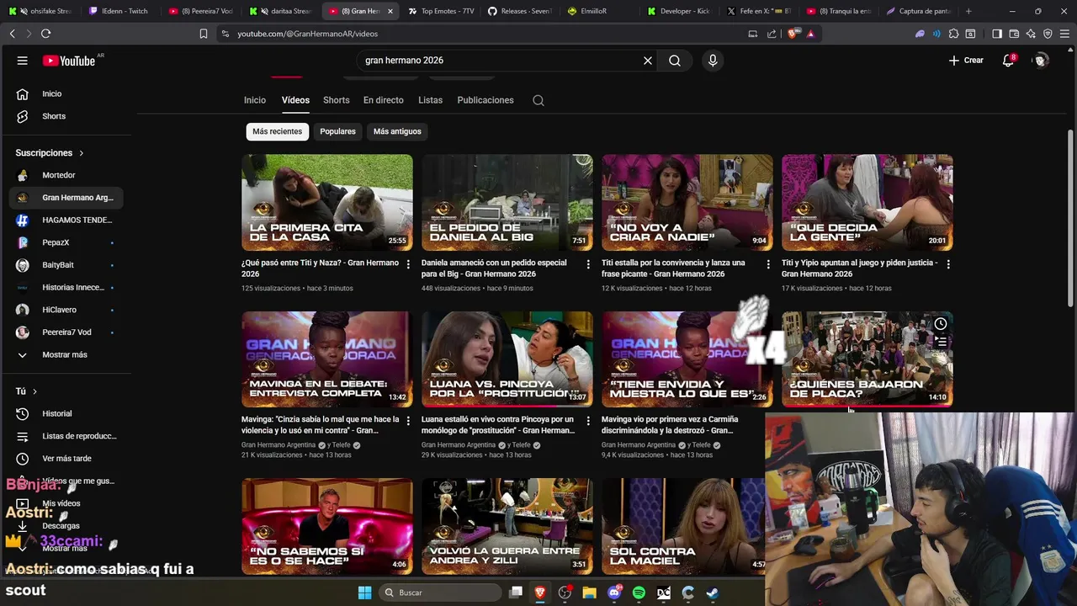Search within the channel using magnifier icon
The image size is (1077, 606).
point(538,100)
